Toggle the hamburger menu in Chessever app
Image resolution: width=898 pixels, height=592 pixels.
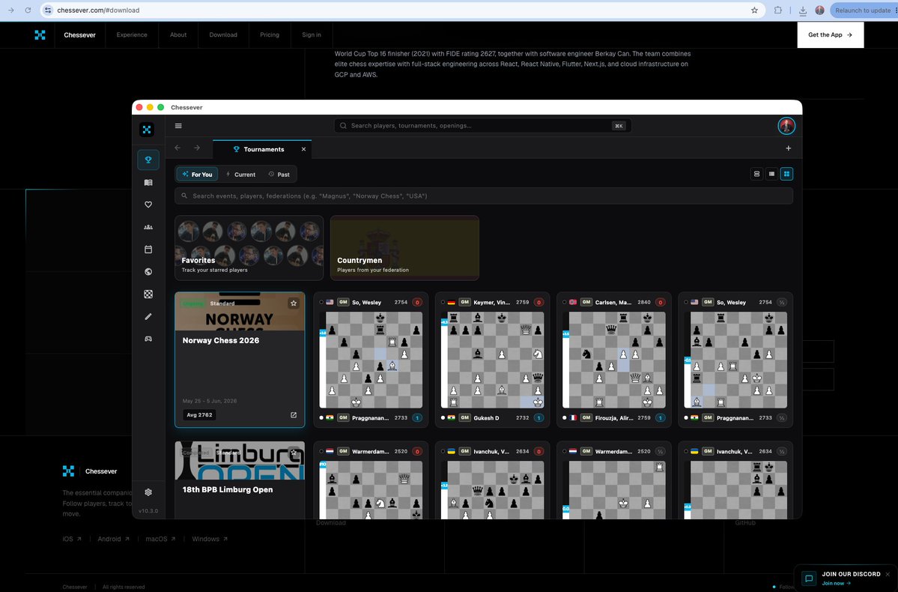[x=178, y=126]
